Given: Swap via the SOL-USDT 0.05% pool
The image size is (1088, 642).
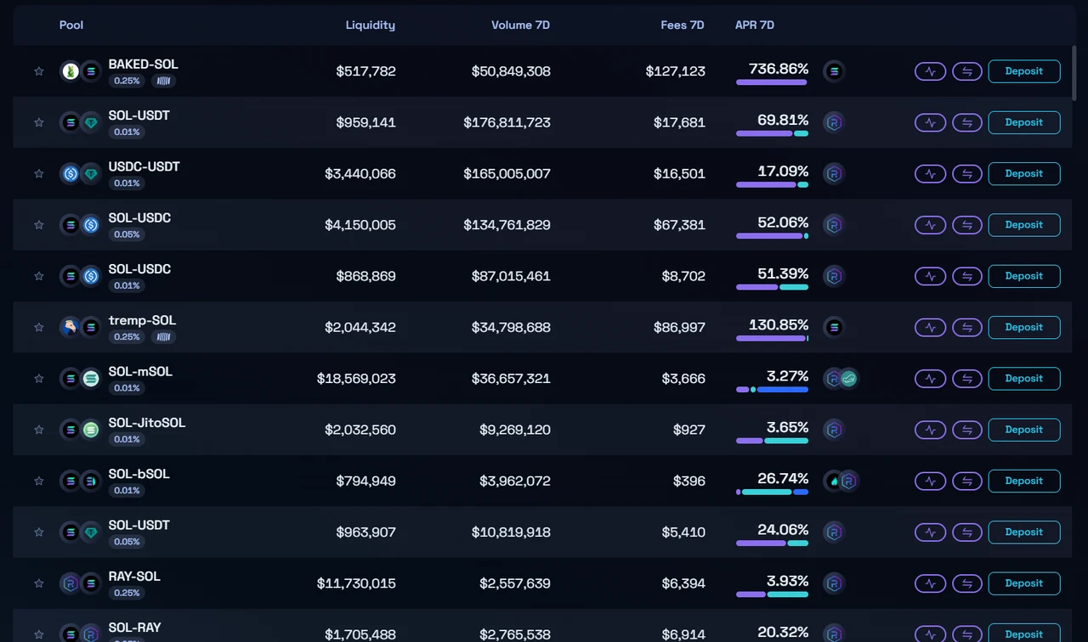Looking at the screenshot, I should pyautogui.click(x=967, y=532).
